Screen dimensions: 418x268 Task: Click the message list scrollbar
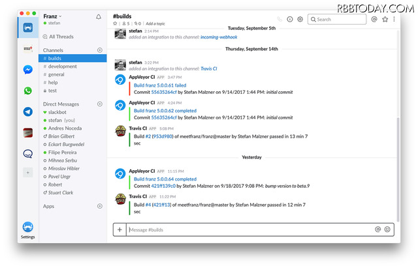pyautogui.click(x=398, y=169)
